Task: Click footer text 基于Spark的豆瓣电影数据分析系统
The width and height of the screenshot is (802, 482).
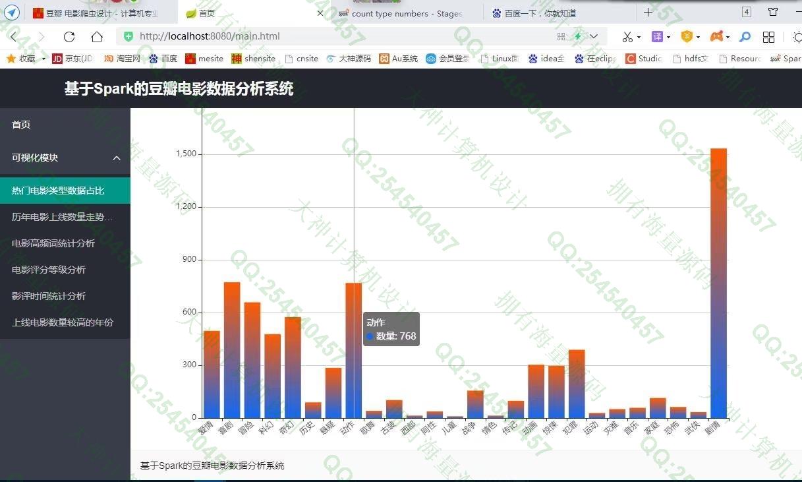Action: tap(212, 466)
